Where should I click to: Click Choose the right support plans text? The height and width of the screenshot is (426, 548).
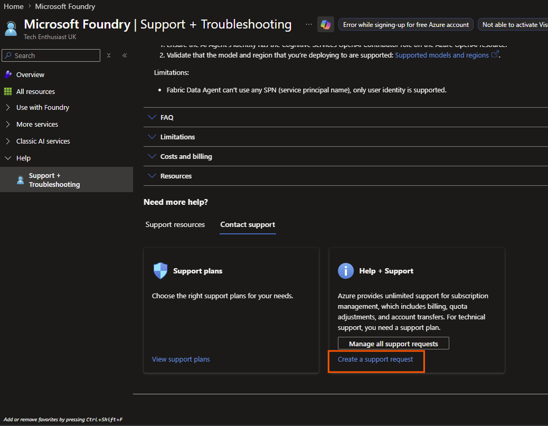(x=223, y=296)
